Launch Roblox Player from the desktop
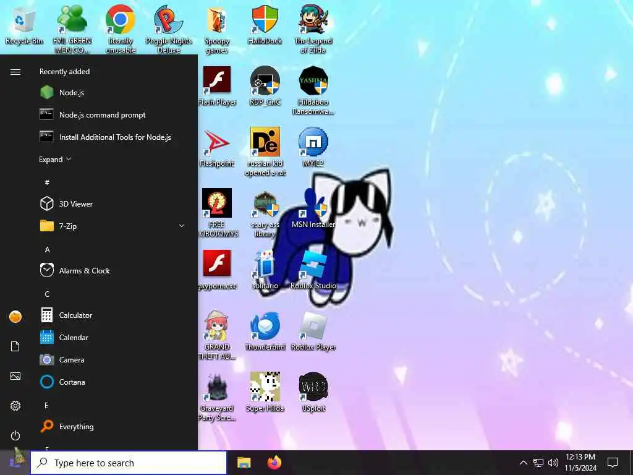 [x=313, y=332]
